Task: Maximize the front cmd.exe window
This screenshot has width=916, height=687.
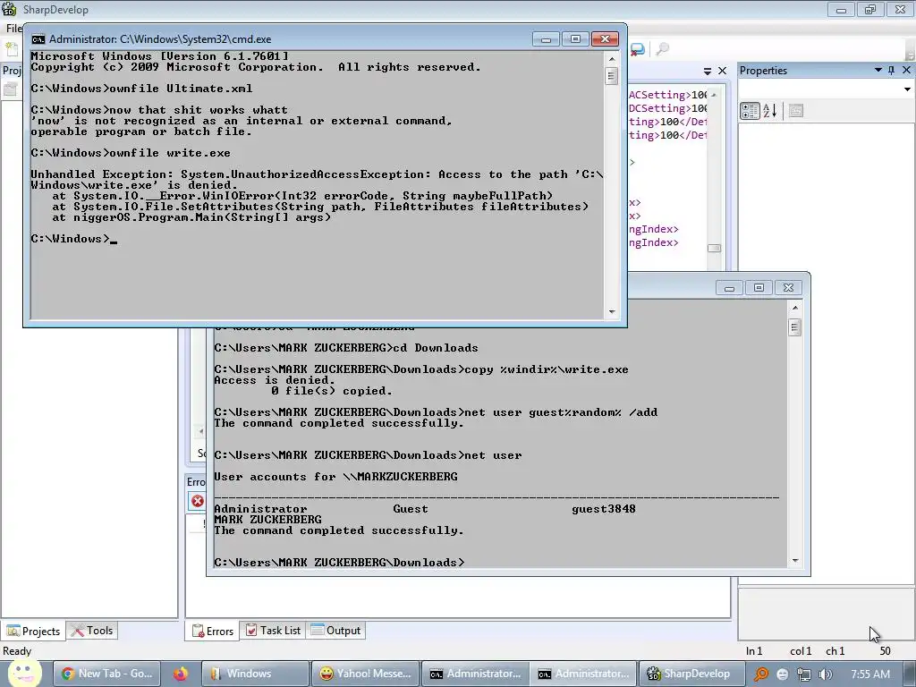Action: click(575, 39)
